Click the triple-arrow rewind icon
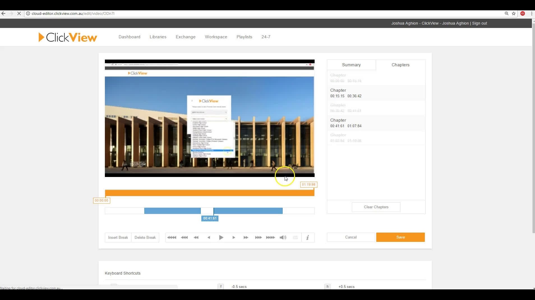 [x=184, y=237]
